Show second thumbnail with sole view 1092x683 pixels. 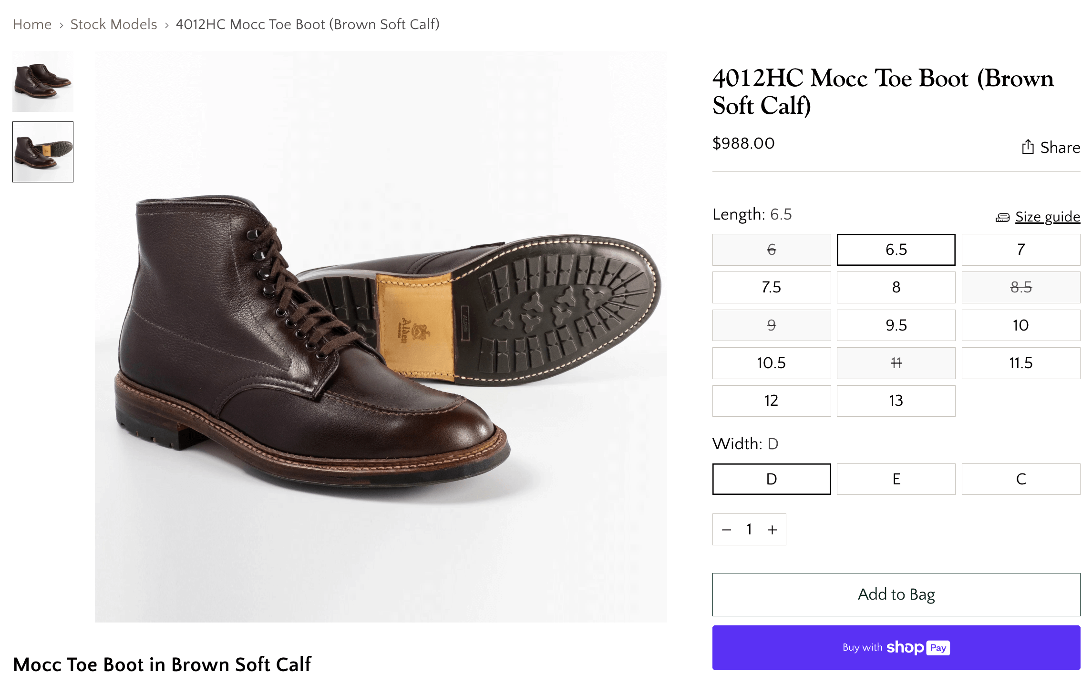[43, 152]
